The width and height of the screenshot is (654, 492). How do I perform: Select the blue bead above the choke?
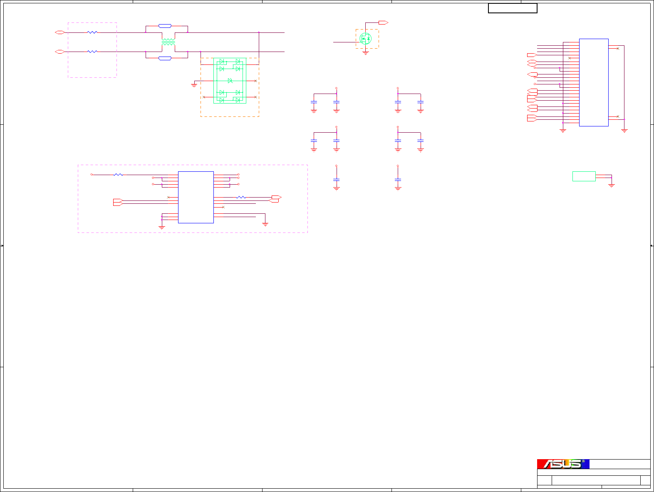165,26
